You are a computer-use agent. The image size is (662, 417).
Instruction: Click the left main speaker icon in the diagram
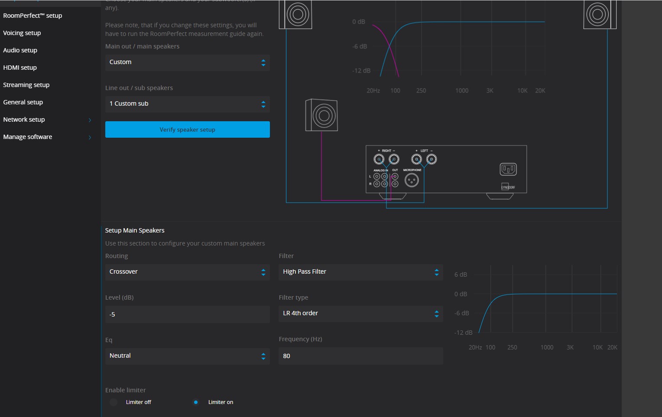coord(295,15)
